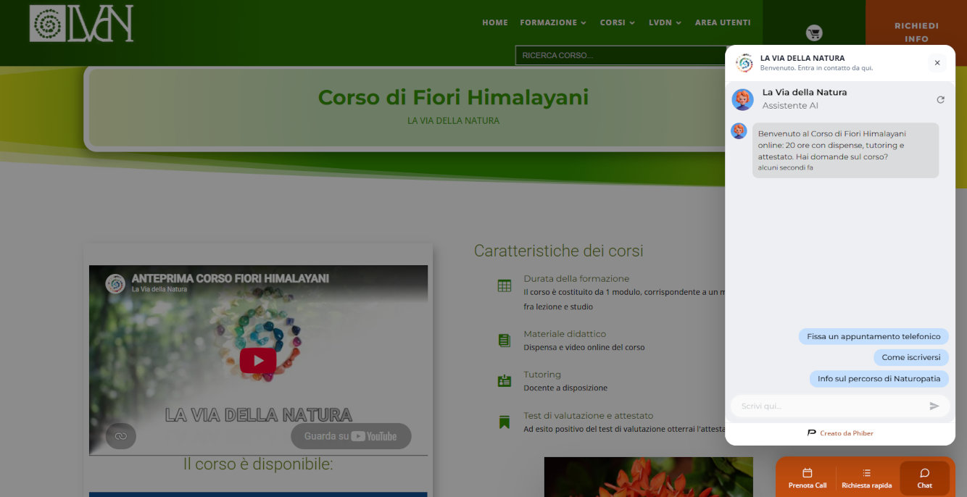Select the 'Come iscriversi' quick reply
The width and height of the screenshot is (967, 497).
911,357
